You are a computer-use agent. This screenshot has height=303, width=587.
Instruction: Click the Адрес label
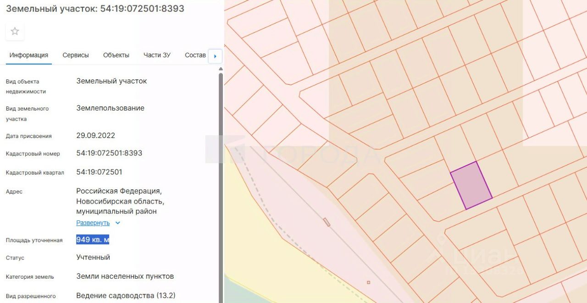tap(14, 192)
